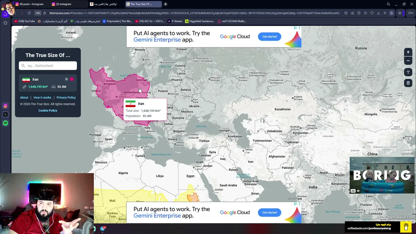The height and width of the screenshot is (234, 416).
Task: Click the address bar URL
Action: (194, 13)
